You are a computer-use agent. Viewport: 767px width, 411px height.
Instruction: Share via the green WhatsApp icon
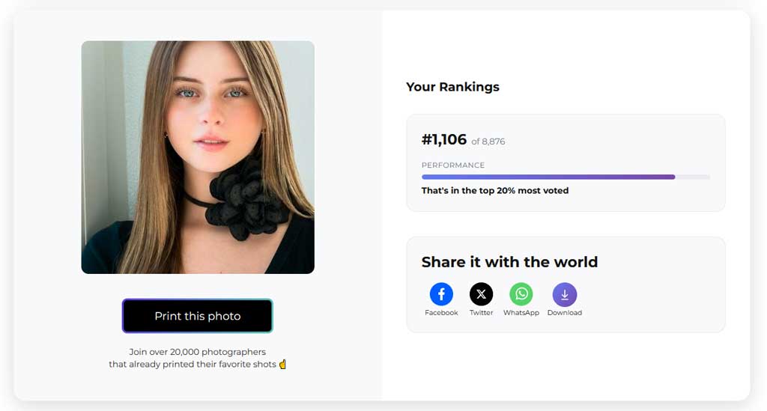pos(521,294)
